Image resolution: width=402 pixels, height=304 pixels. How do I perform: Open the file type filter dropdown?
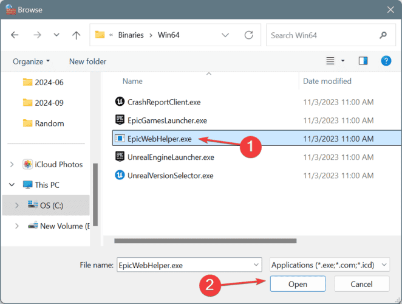[329, 265]
